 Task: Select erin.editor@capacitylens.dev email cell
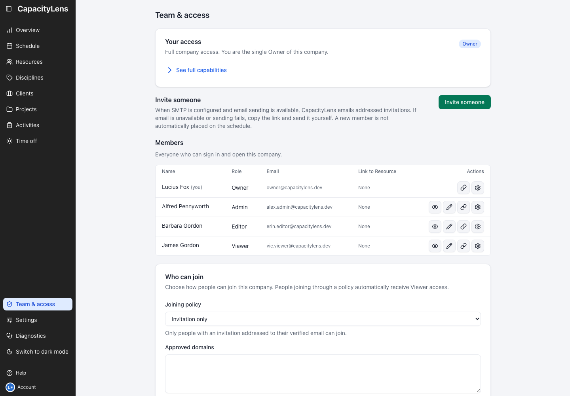pos(299,227)
